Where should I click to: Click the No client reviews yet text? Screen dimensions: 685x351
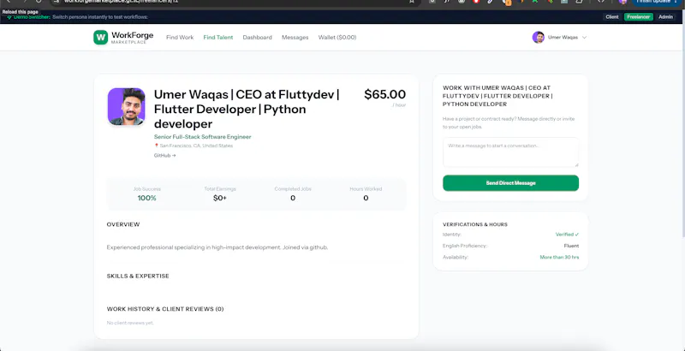click(130, 323)
